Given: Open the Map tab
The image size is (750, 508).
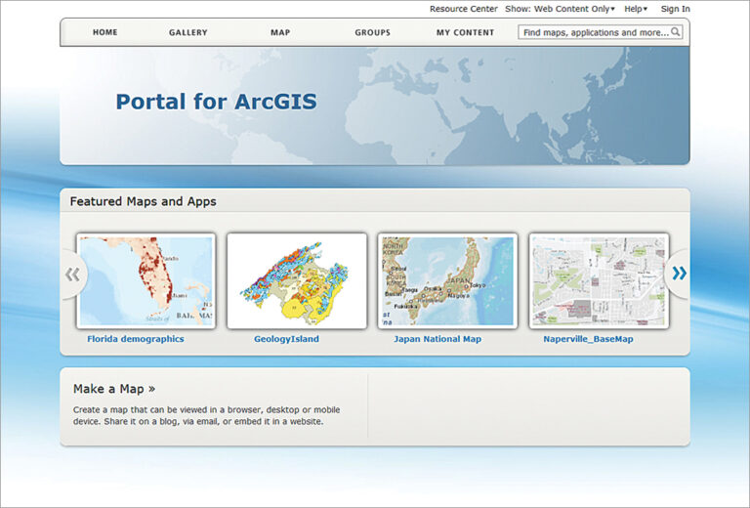Looking at the screenshot, I should tap(280, 32).
